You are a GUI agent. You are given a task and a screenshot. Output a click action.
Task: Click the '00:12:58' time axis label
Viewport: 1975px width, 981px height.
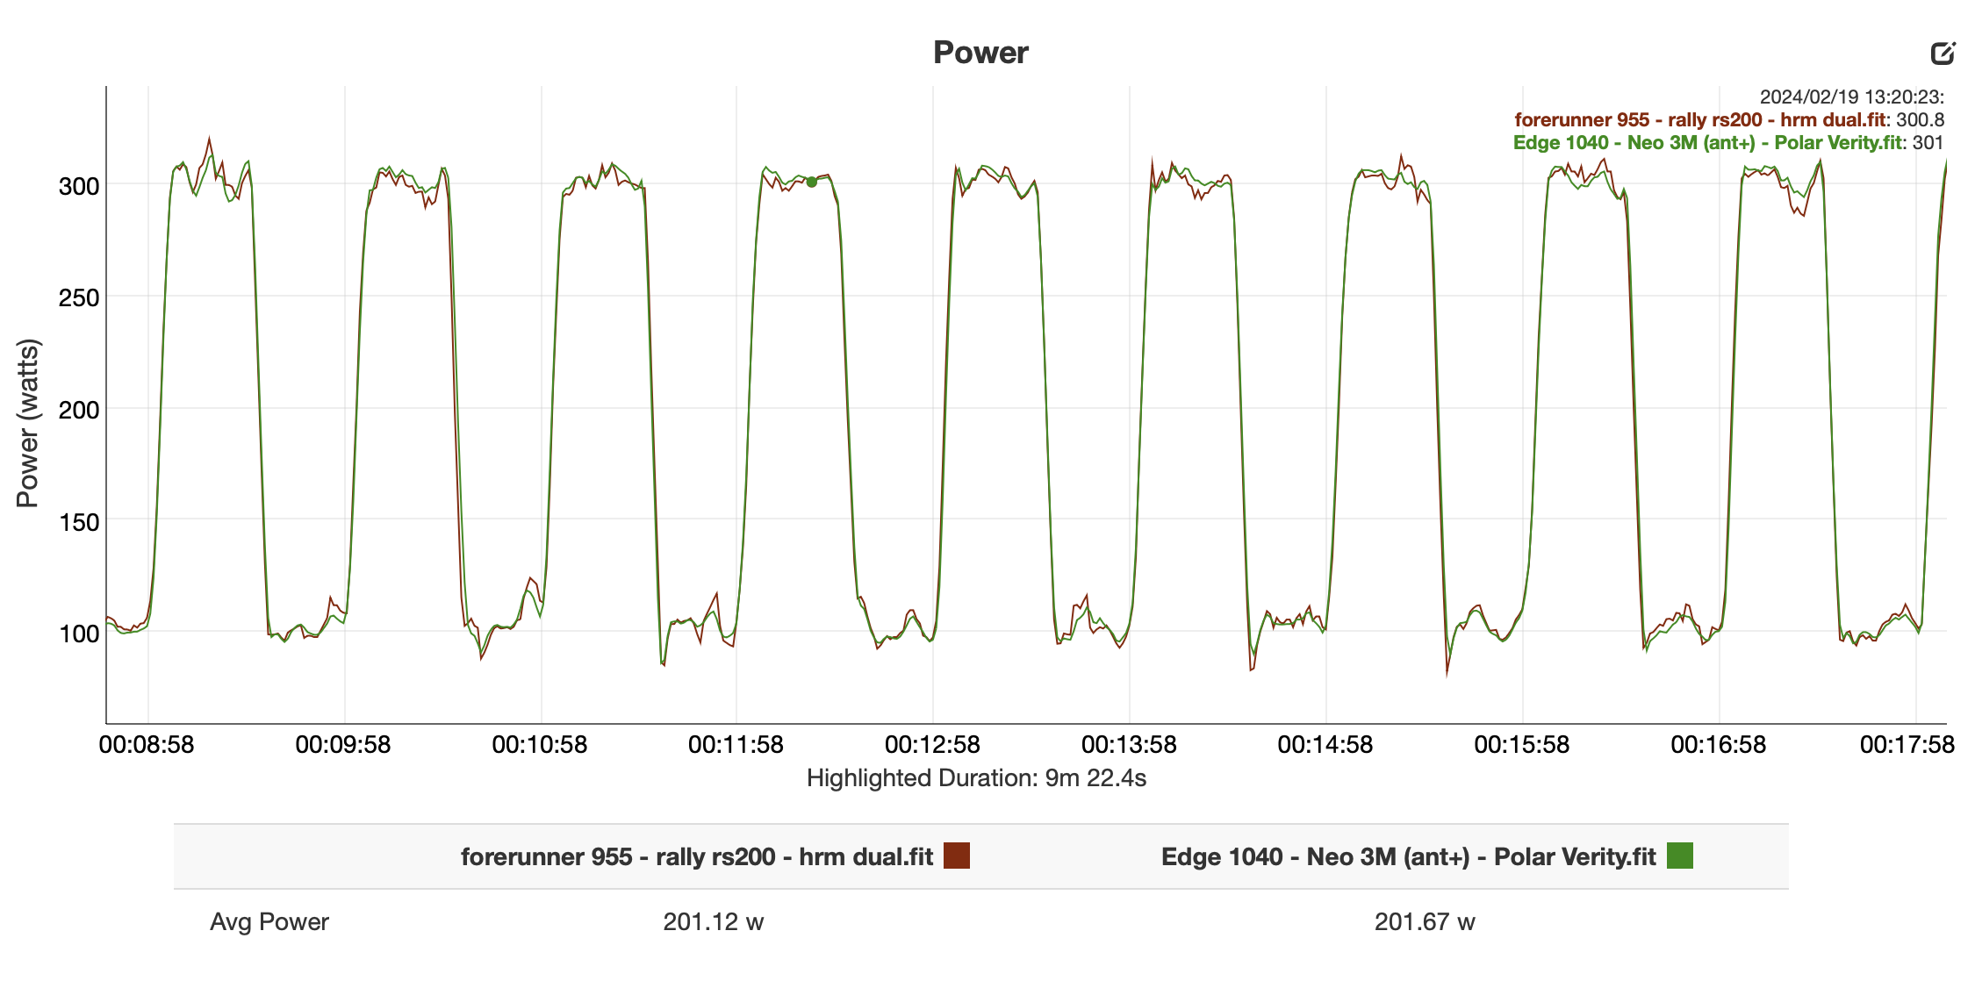932,745
